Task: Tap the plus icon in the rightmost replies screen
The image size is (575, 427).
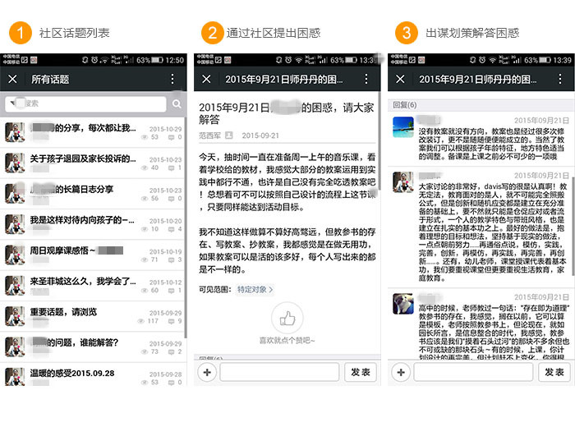Action: pyautogui.click(x=400, y=372)
